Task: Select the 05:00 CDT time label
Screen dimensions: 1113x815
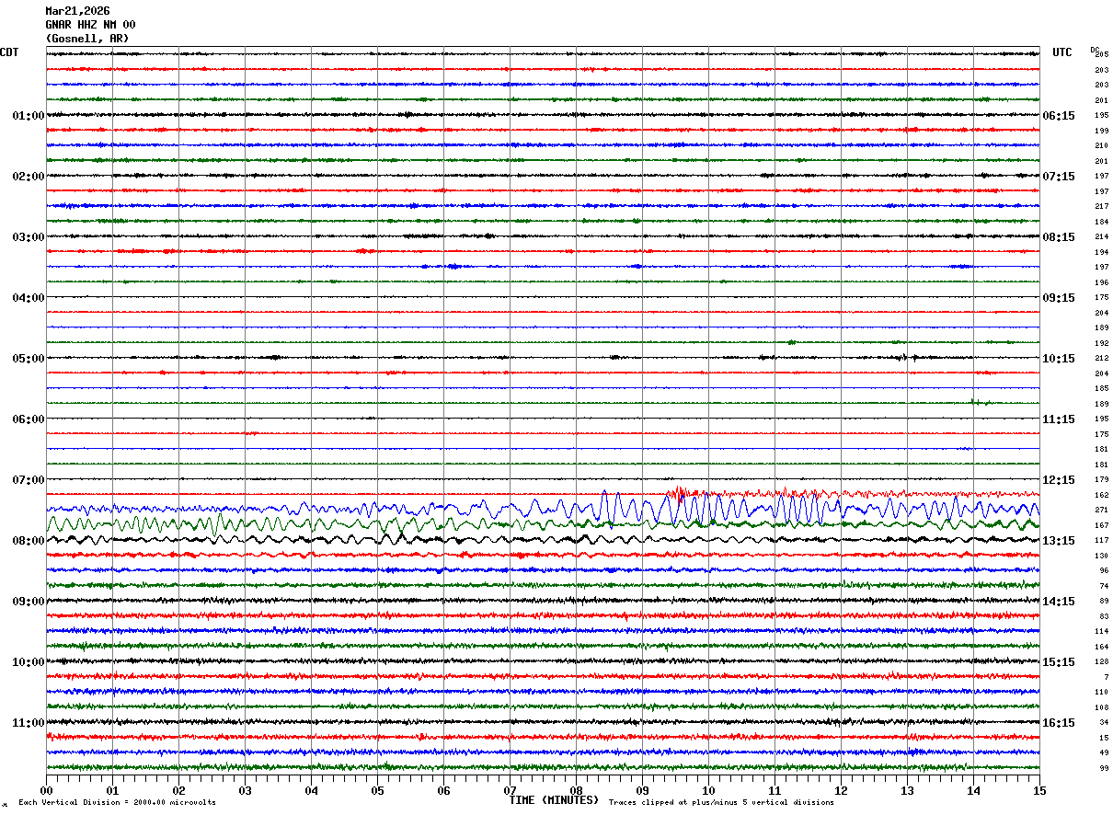Action: 29,359
